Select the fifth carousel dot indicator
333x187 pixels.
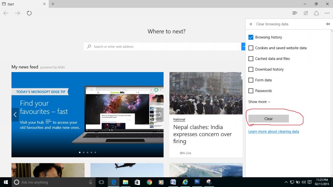pyautogui.click(x=95, y=153)
